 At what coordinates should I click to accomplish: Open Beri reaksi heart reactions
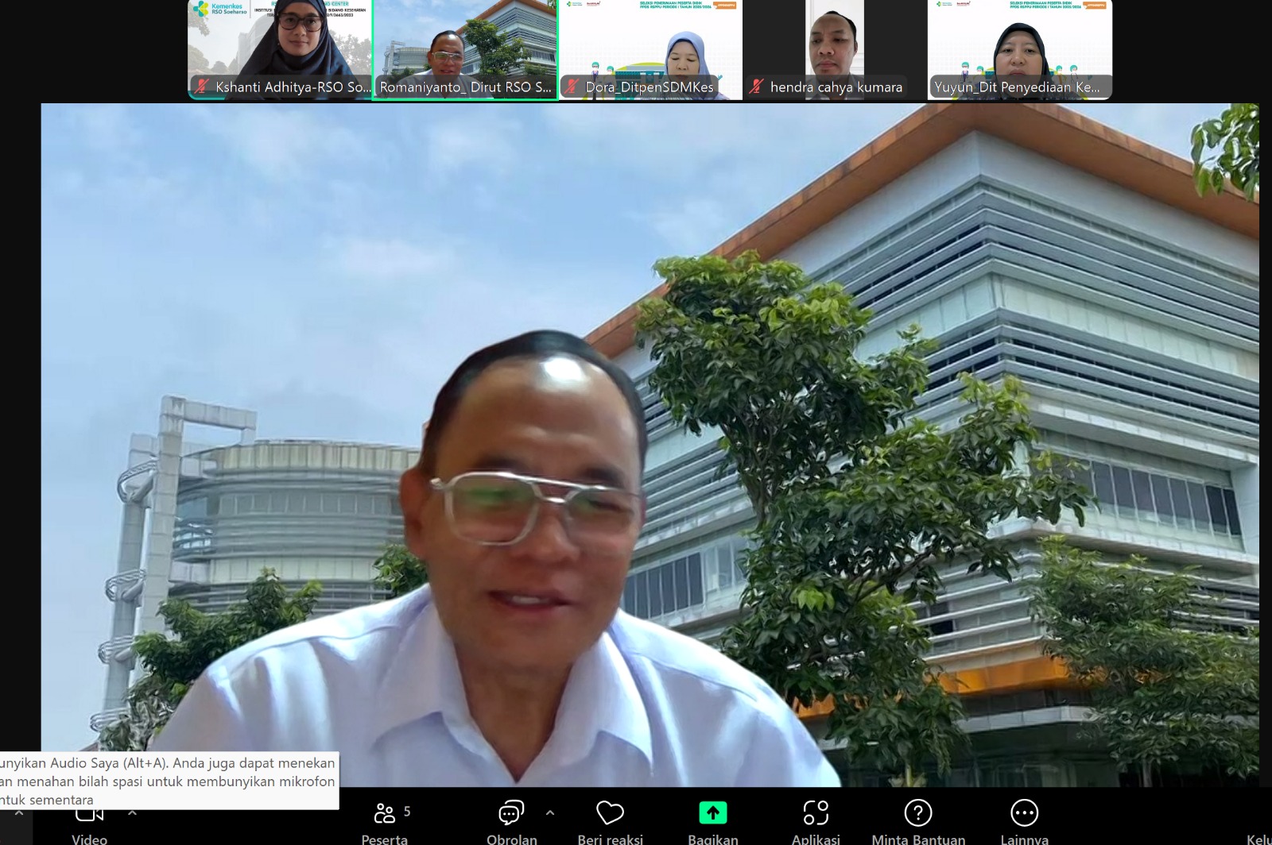click(610, 823)
